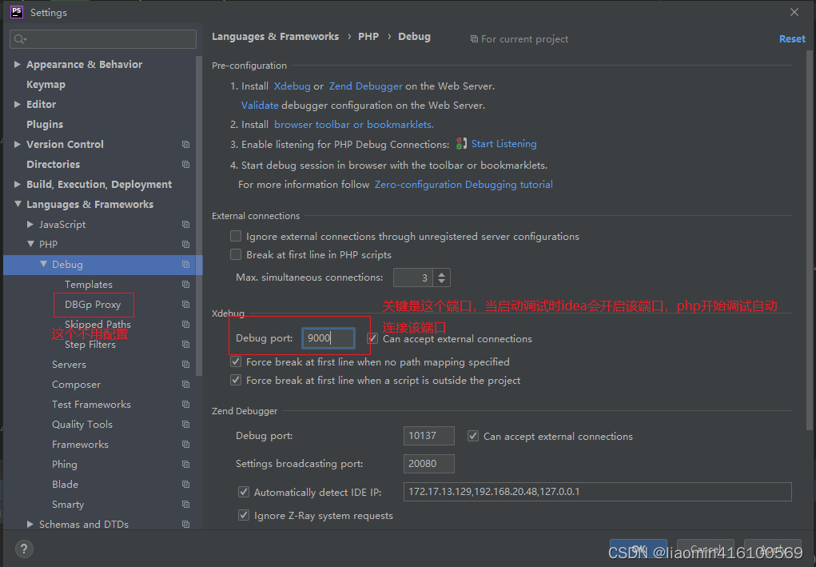Open the Xdebug link

(x=292, y=86)
